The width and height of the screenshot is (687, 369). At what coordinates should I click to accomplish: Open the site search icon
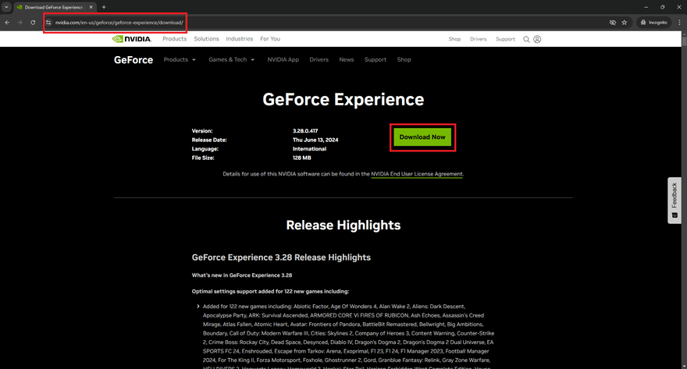click(x=526, y=39)
